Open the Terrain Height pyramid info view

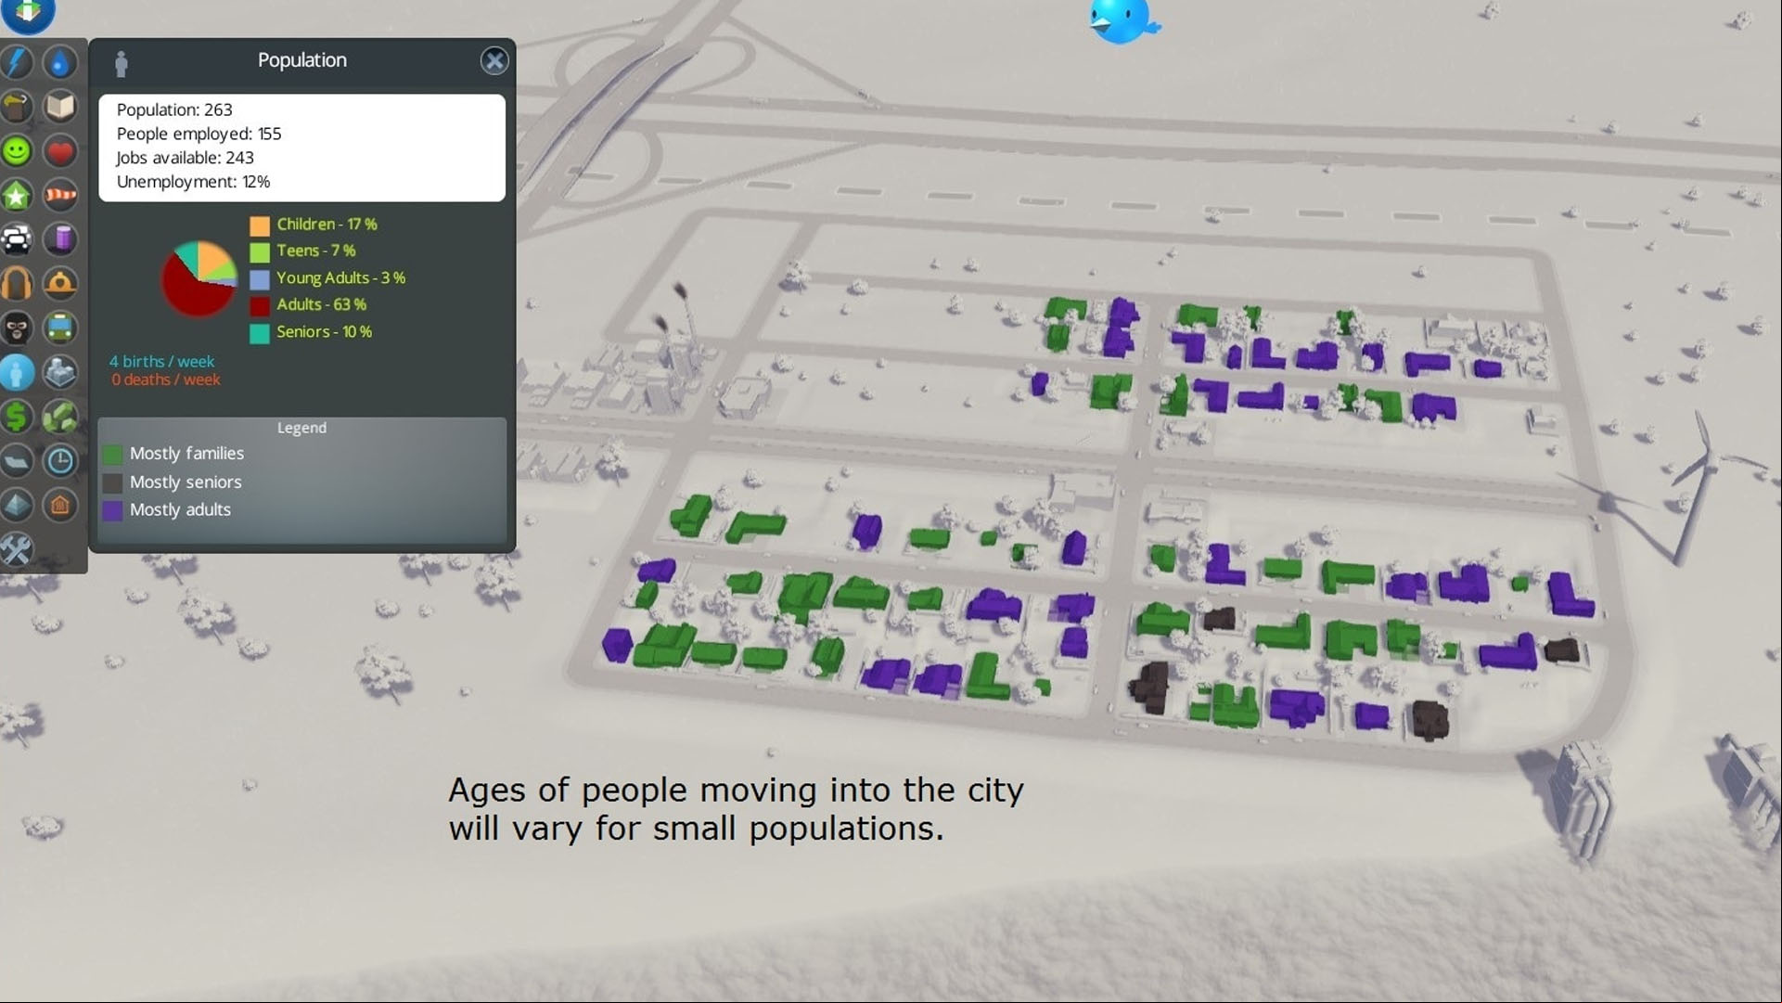[x=17, y=505]
